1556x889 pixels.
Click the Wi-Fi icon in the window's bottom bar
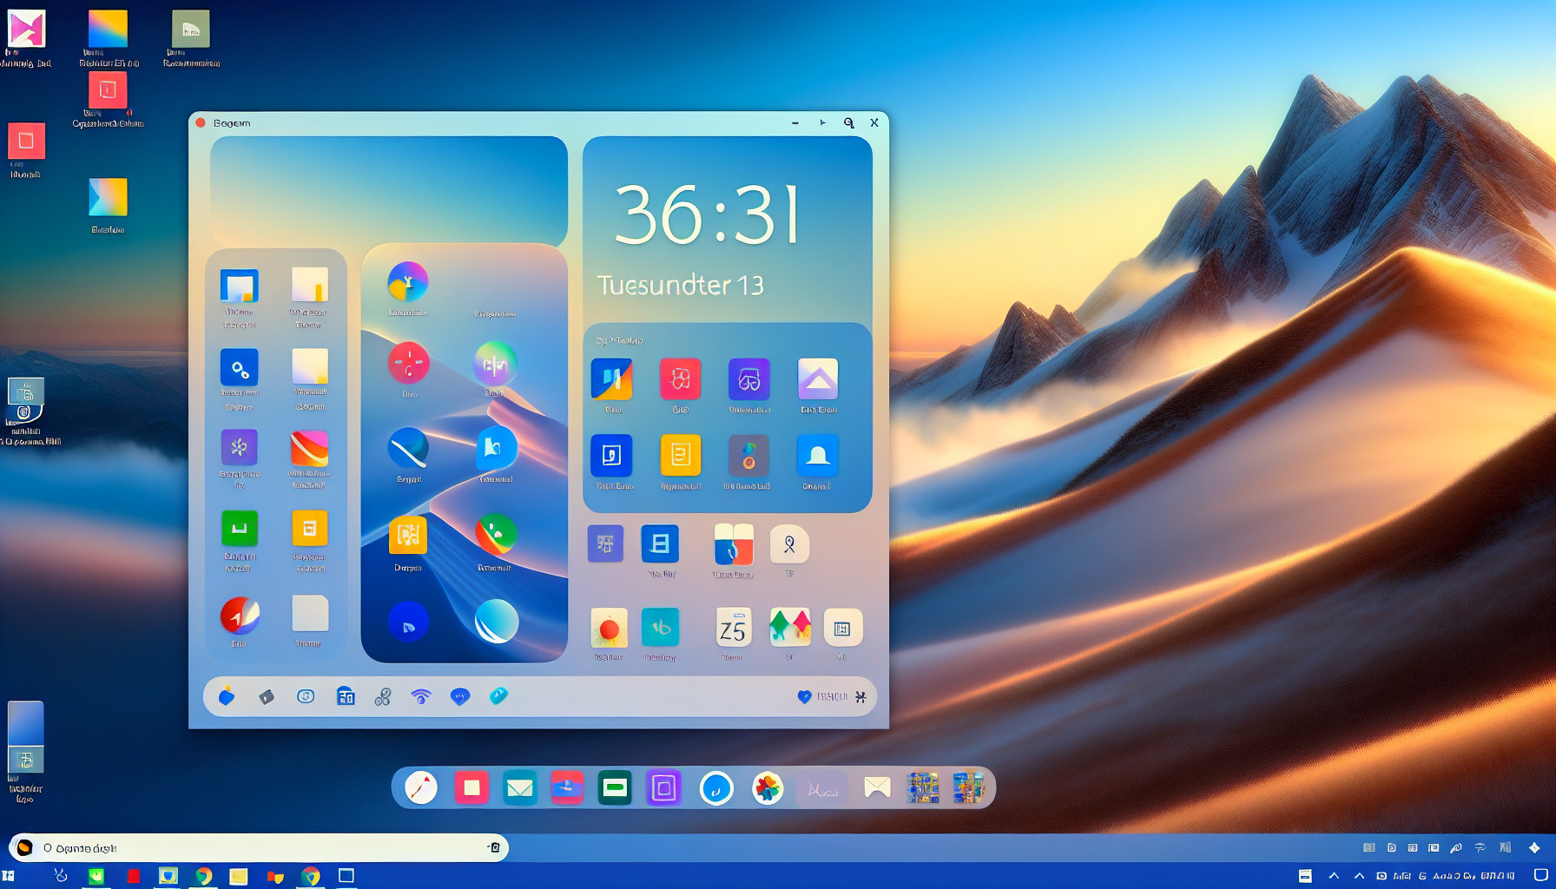point(421,696)
